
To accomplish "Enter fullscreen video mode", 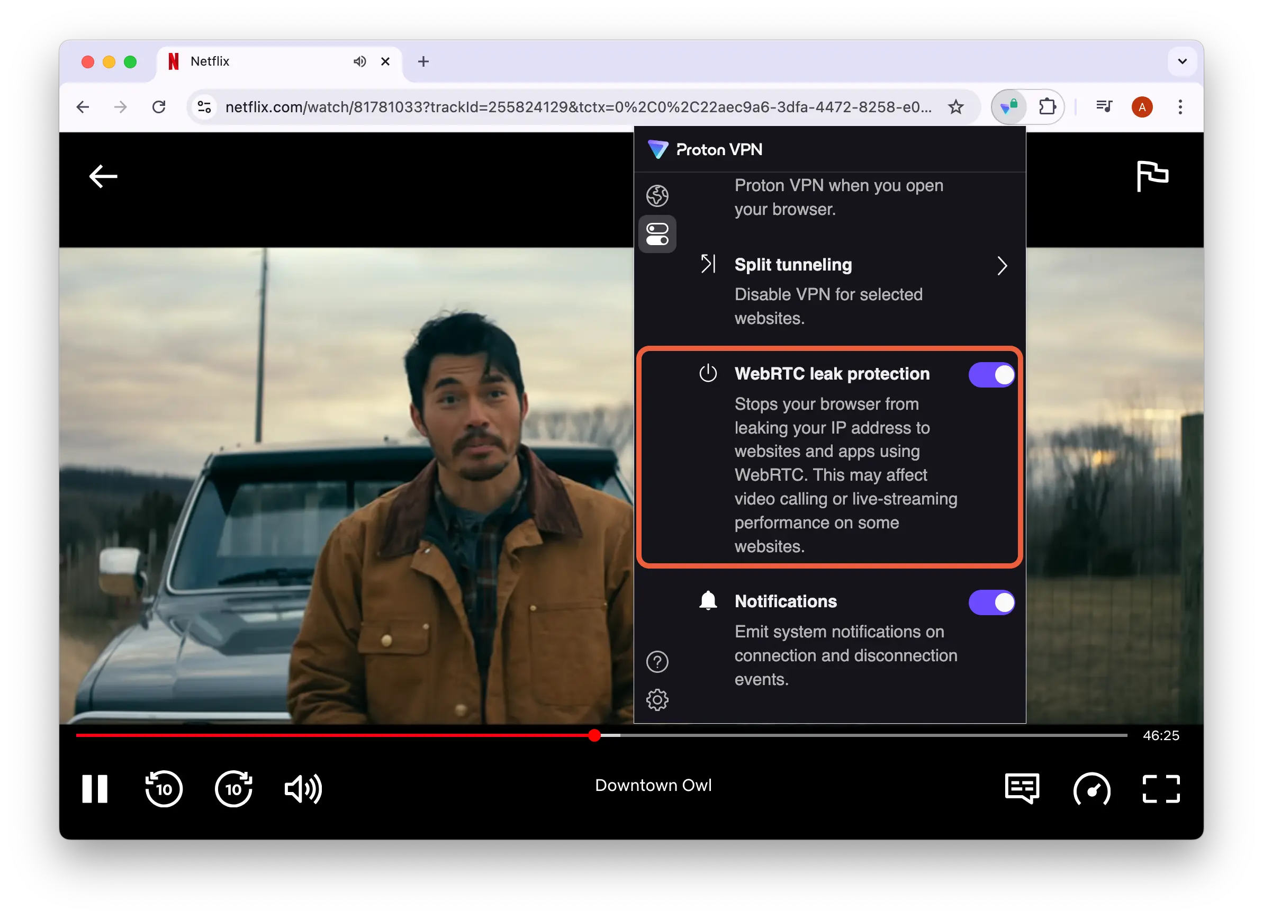I will 1161,789.
